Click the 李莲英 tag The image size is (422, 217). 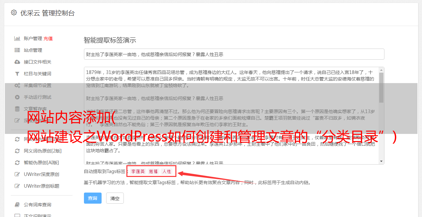tap(138, 171)
